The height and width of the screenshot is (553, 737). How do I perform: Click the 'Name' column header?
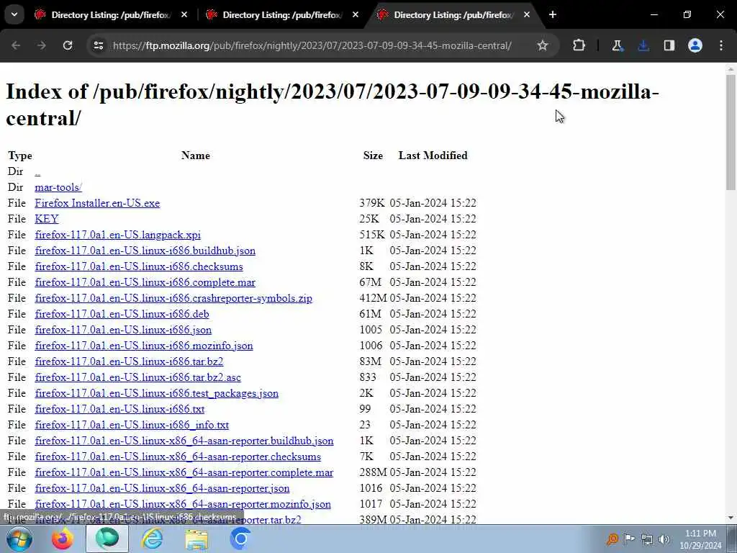[x=196, y=156]
